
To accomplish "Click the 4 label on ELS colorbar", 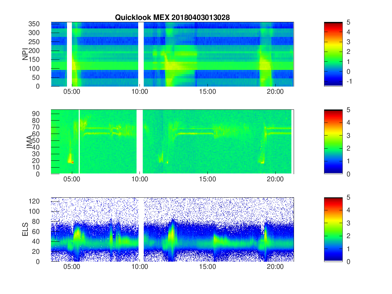I will 348,210.
